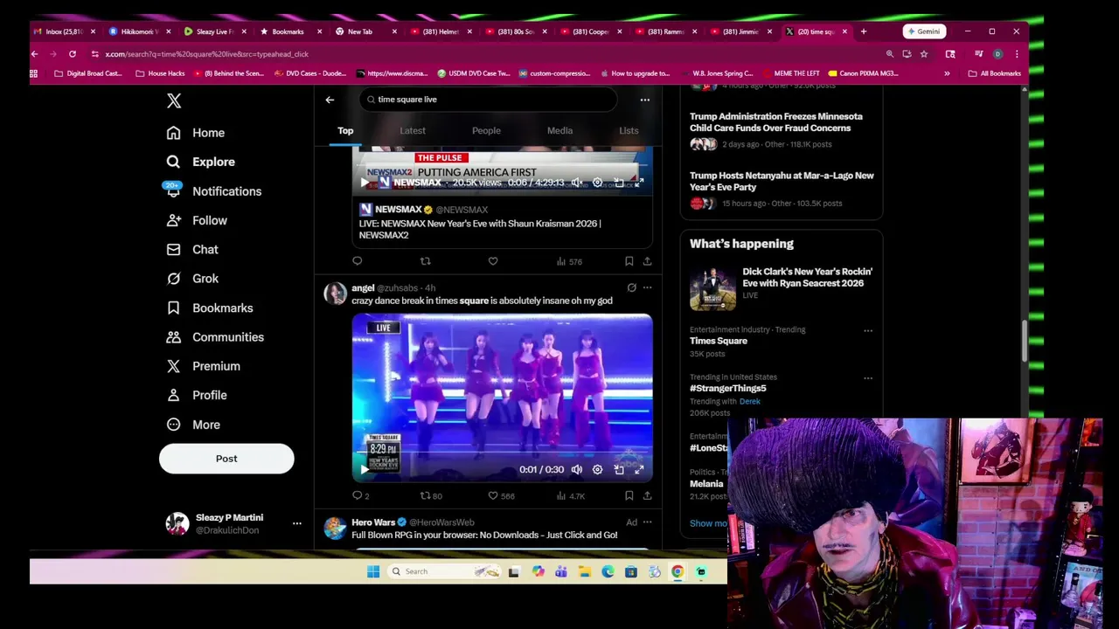1119x629 pixels.
Task: Open dance break video settings gear
Action: click(x=598, y=470)
